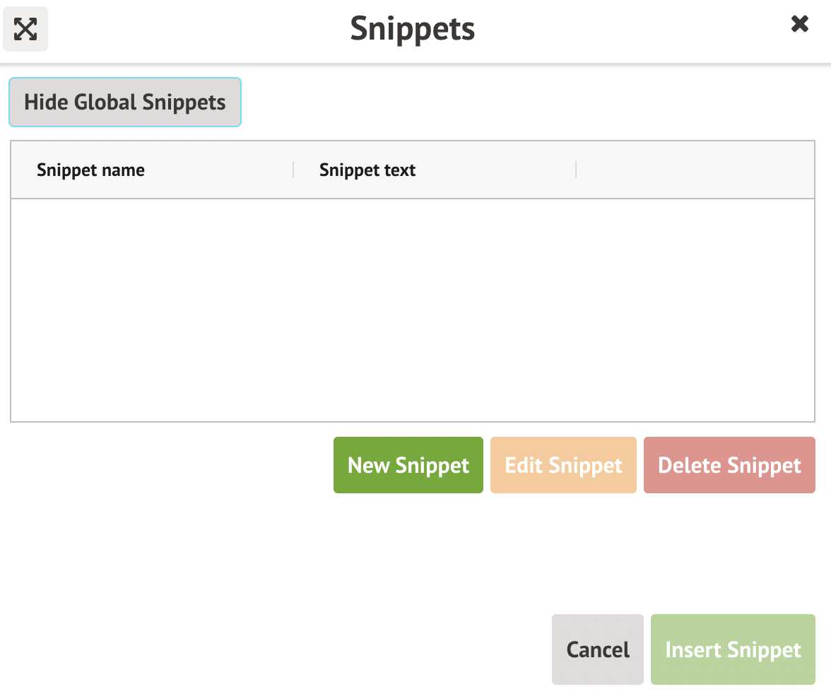Click the Snippets dialog title text
The height and width of the screenshot is (694, 831).
point(413,29)
